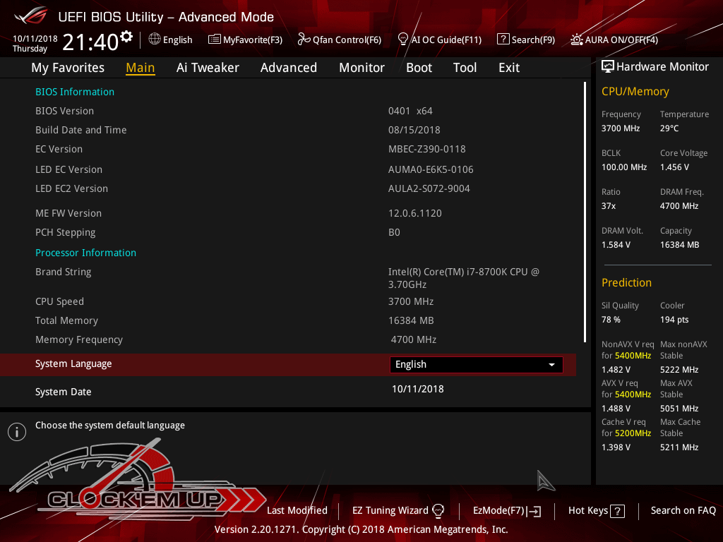This screenshot has width=723, height=542.
Task: Open the My Favorites tab
Action: (68, 68)
